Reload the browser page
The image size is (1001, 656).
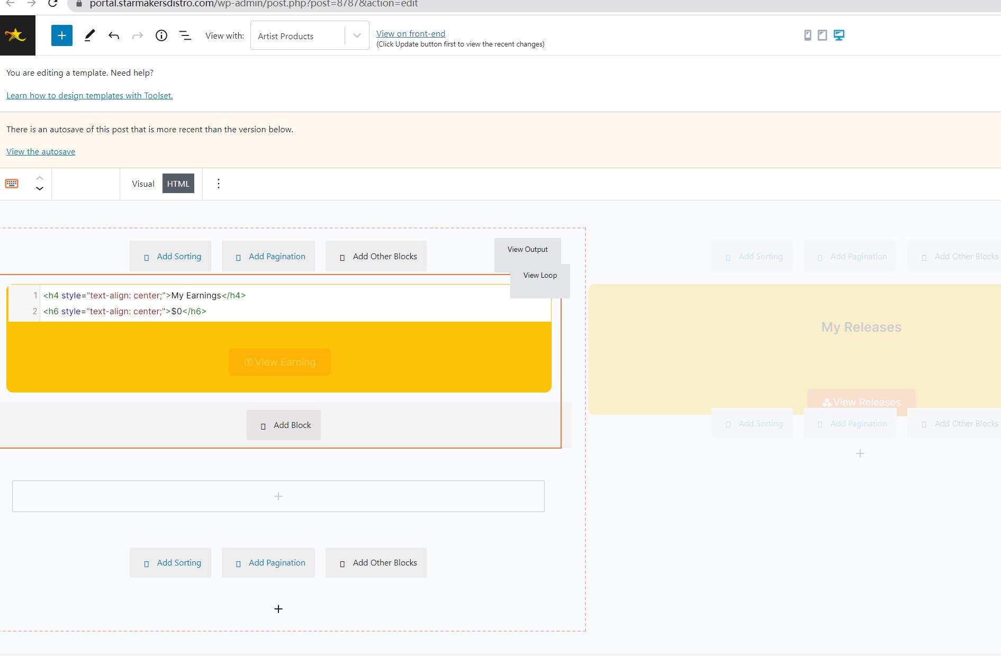52,3
